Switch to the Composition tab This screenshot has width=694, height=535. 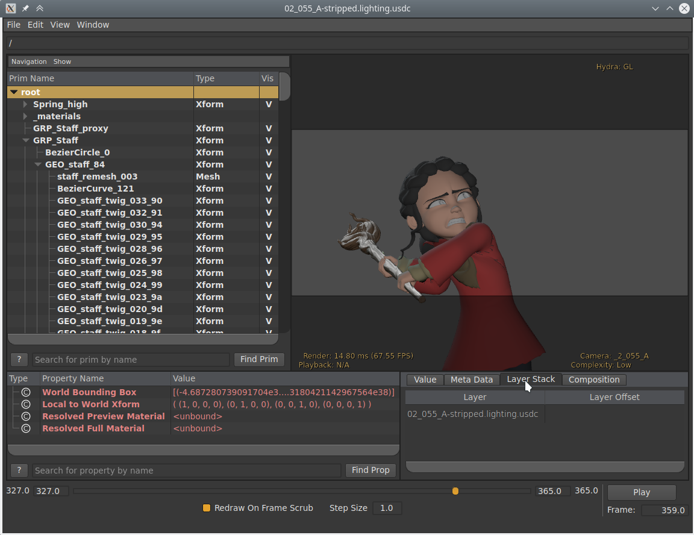(594, 380)
